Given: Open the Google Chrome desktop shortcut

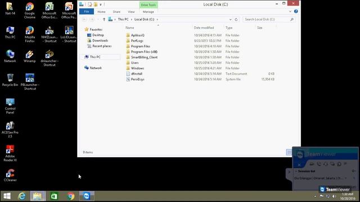Looking at the screenshot, I should click(x=30, y=10).
